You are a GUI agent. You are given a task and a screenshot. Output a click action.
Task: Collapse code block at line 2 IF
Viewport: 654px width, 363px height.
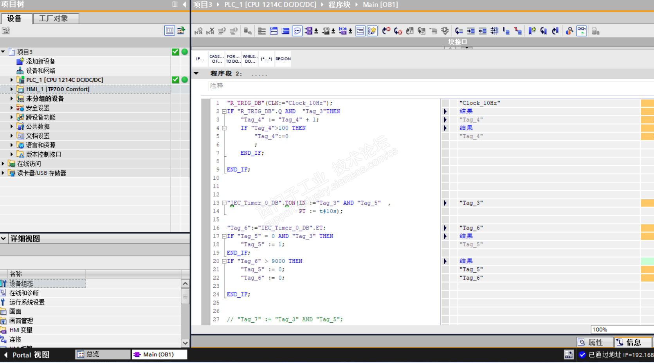(224, 112)
